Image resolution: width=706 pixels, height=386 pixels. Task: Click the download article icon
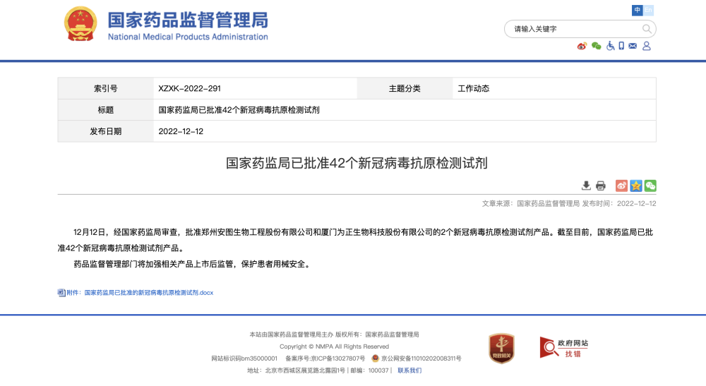[x=586, y=186]
